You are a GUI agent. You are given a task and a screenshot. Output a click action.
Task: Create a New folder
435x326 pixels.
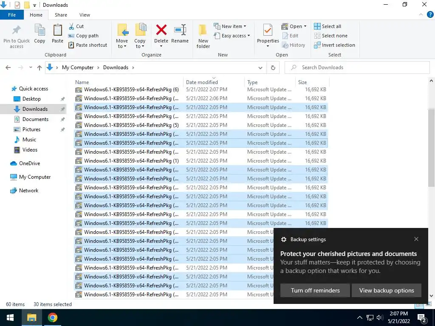(203, 36)
